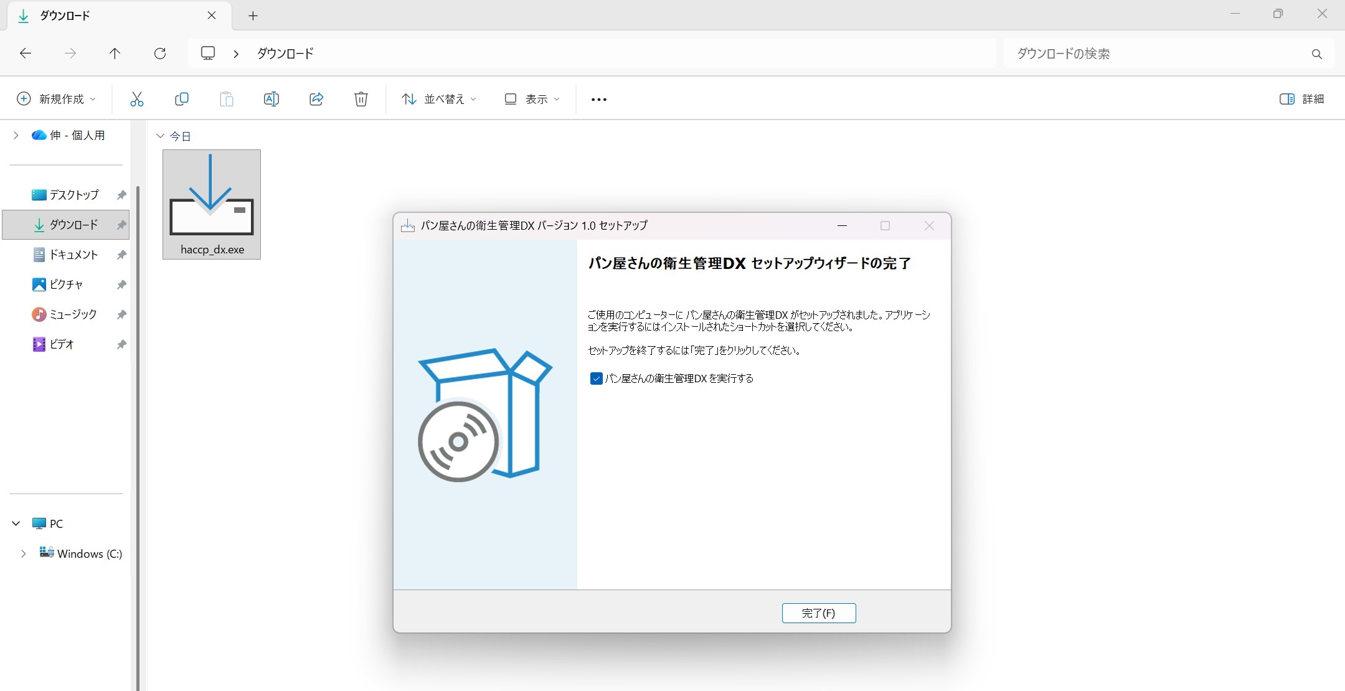
Task: Delete the selected file with trash icon
Action: [x=361, y=99]
